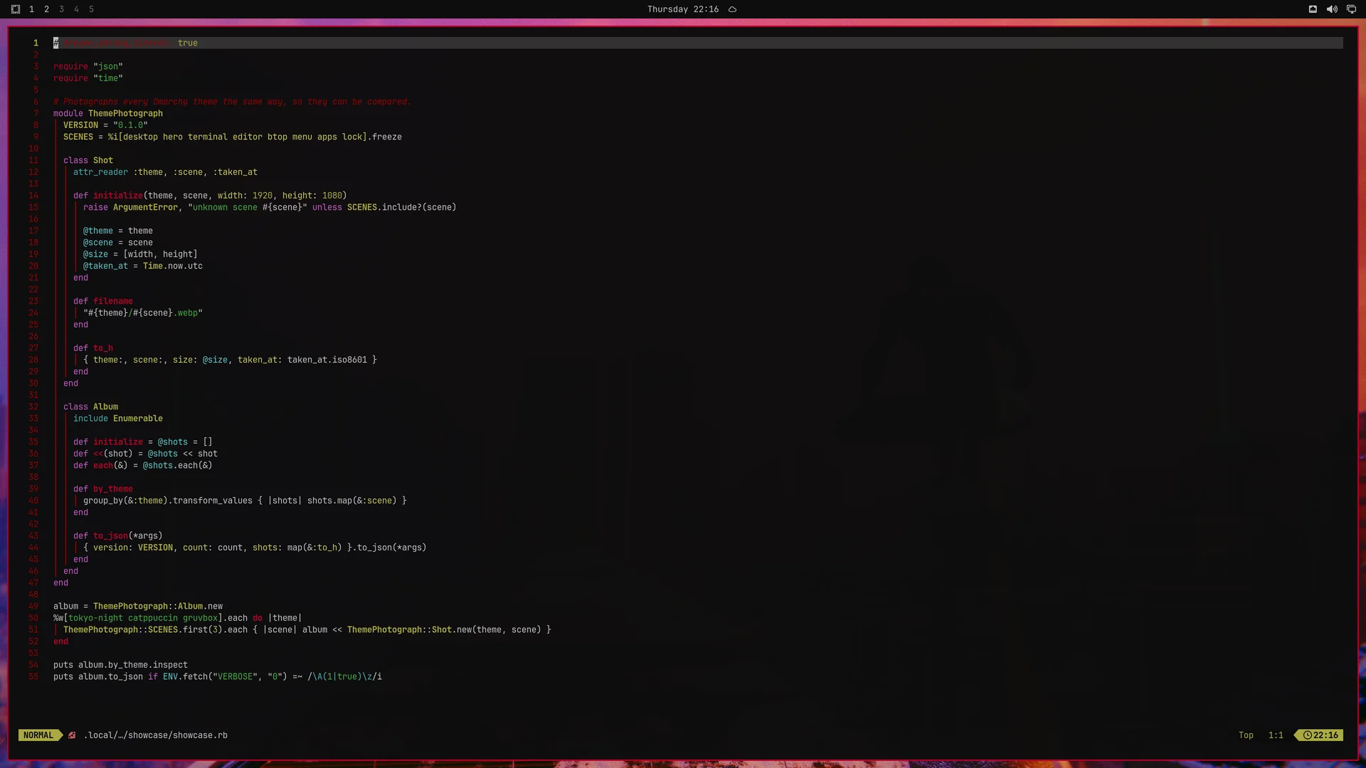The width and height of the screenshot is (1366, 768).
Task: Click the 1:1 cursor position indicator
Action: click(x=1276, y=735)
